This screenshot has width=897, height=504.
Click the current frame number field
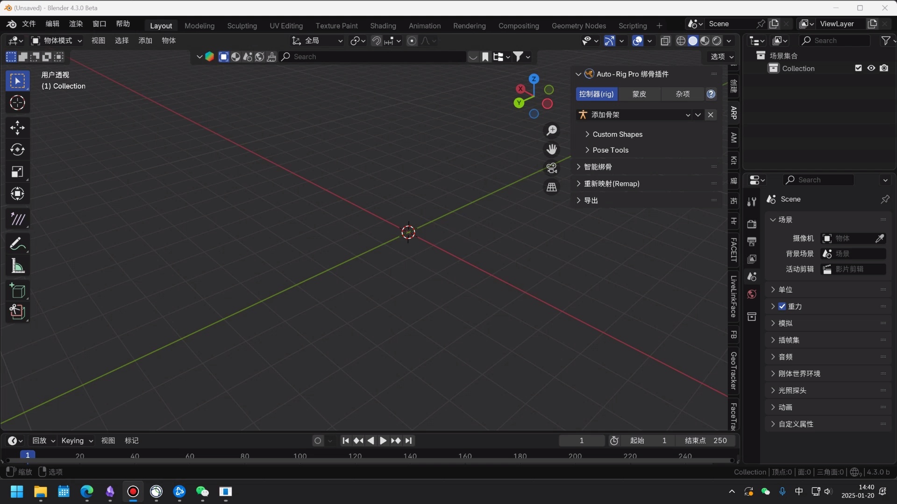tap(582, 441)
